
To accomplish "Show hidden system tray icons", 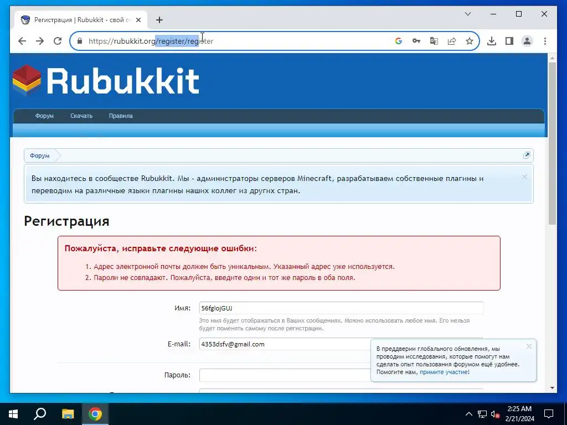I will tap(468, 414).
